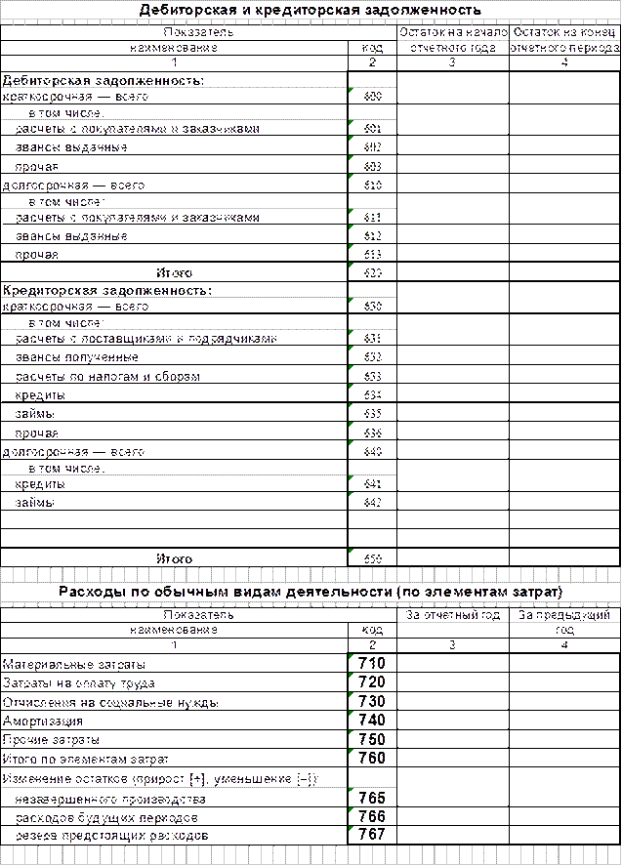Click the code cell 750
The image size is (622, 866).
pos(372,739)
